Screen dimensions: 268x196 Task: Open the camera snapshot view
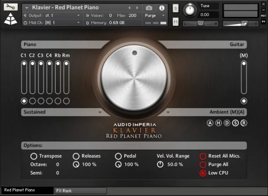[149, 8]
